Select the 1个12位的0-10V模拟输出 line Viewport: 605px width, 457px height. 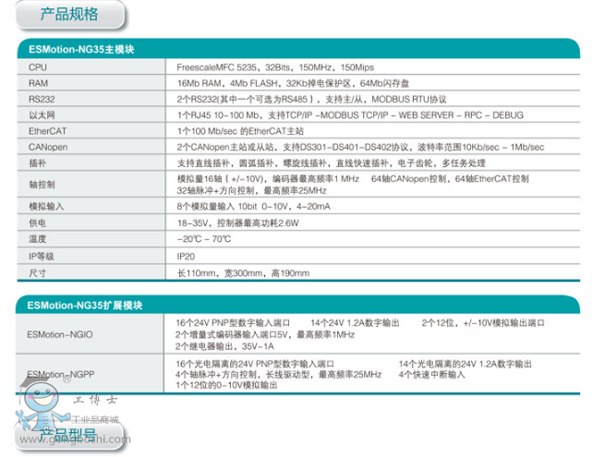click(226, 385)
